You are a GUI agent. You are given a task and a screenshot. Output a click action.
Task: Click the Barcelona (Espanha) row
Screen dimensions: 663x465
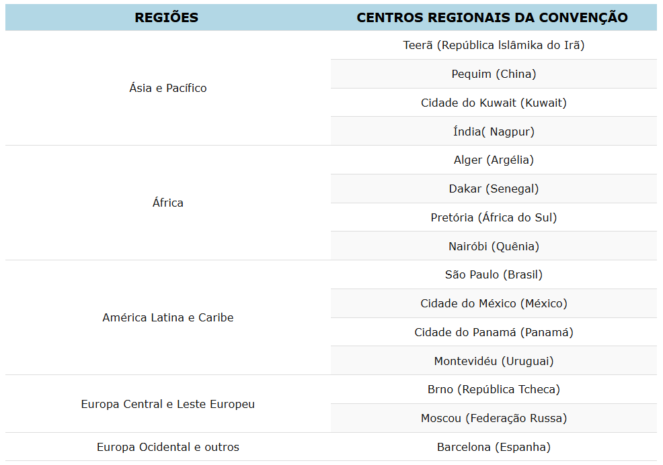(494, 447)
